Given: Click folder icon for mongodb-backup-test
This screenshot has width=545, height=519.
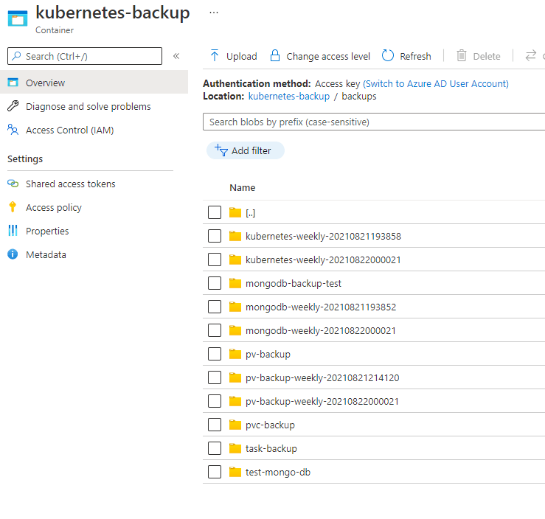Looking at the screenshot, I should tap(235, 284).
